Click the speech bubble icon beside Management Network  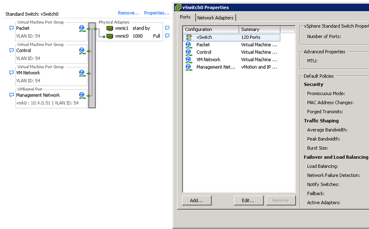coord(11,95)
